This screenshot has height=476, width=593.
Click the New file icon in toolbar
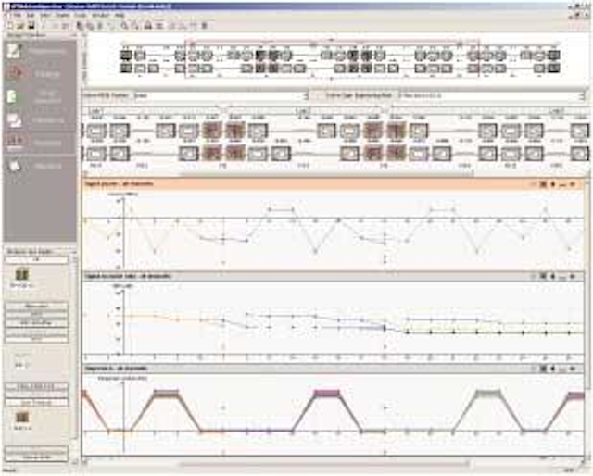[x=10, y=26]
